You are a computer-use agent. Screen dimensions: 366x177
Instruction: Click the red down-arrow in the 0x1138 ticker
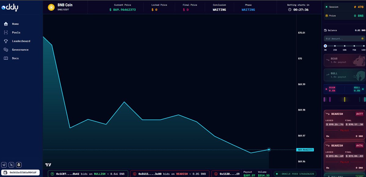point(216,174)
